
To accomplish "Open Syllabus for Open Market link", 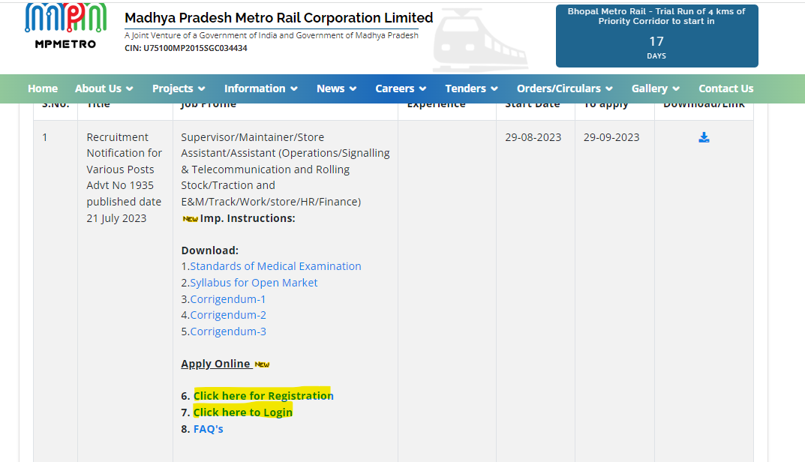I will point(254,283).
